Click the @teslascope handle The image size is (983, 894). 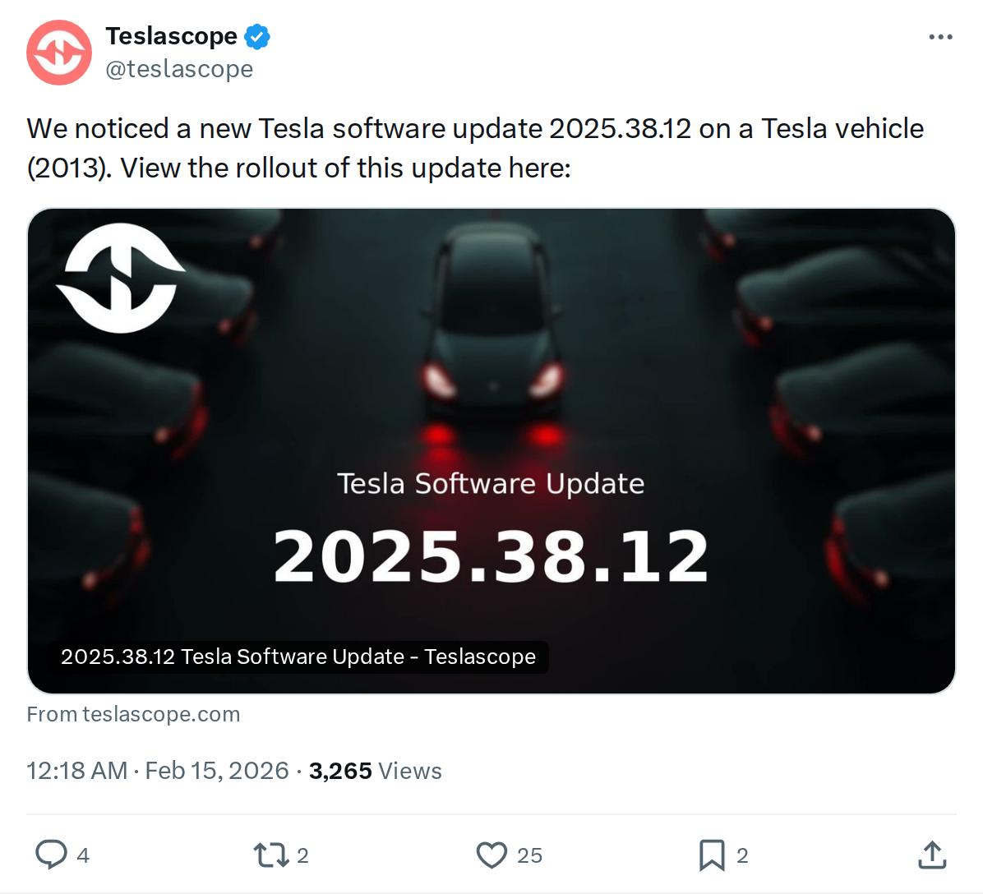point(180,69)
